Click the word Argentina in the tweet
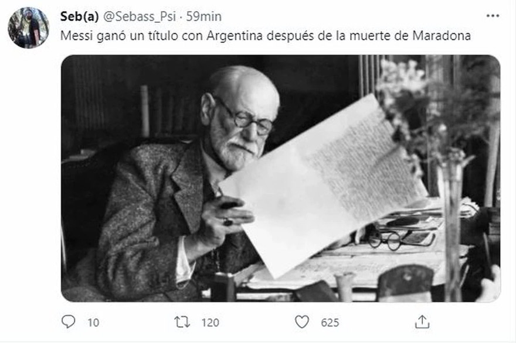This screenshot has width=516, height=343. pos(235,36)
